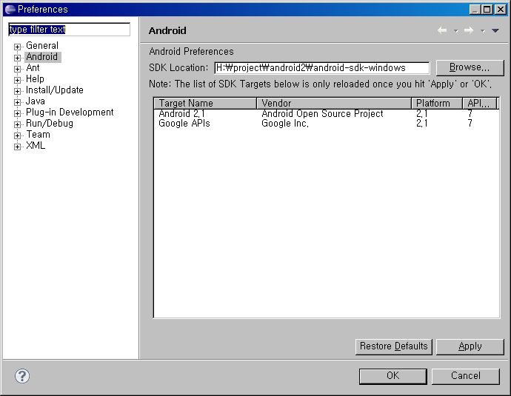
Task: Close the Preferences window
Action: (500, 10)
